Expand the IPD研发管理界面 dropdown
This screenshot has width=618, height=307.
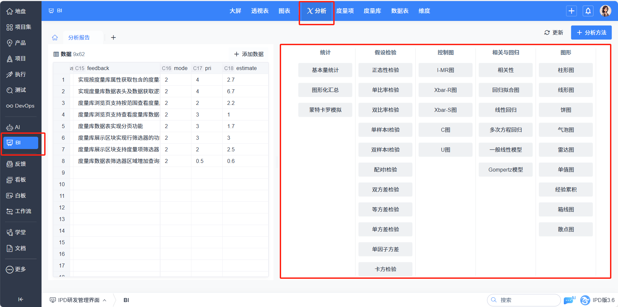point(78,300)
